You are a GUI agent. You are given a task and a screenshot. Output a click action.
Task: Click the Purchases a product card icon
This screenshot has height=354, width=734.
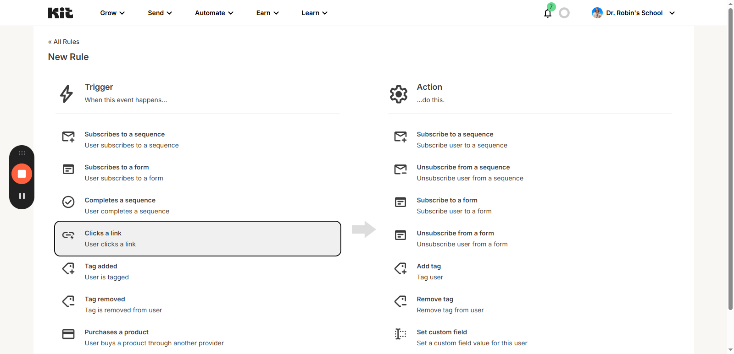tap(68, 334)
